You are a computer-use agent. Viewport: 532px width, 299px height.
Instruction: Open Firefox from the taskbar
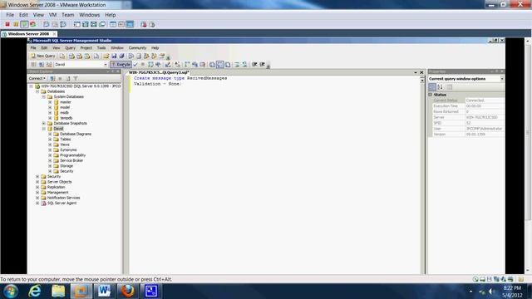127,292
